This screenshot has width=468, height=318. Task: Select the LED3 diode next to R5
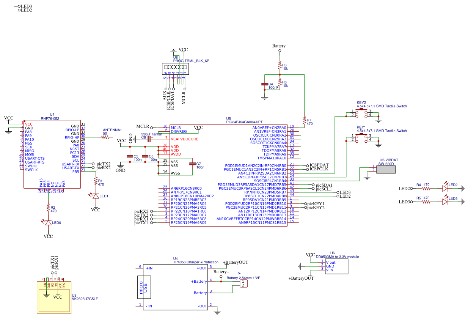[445, 202]
